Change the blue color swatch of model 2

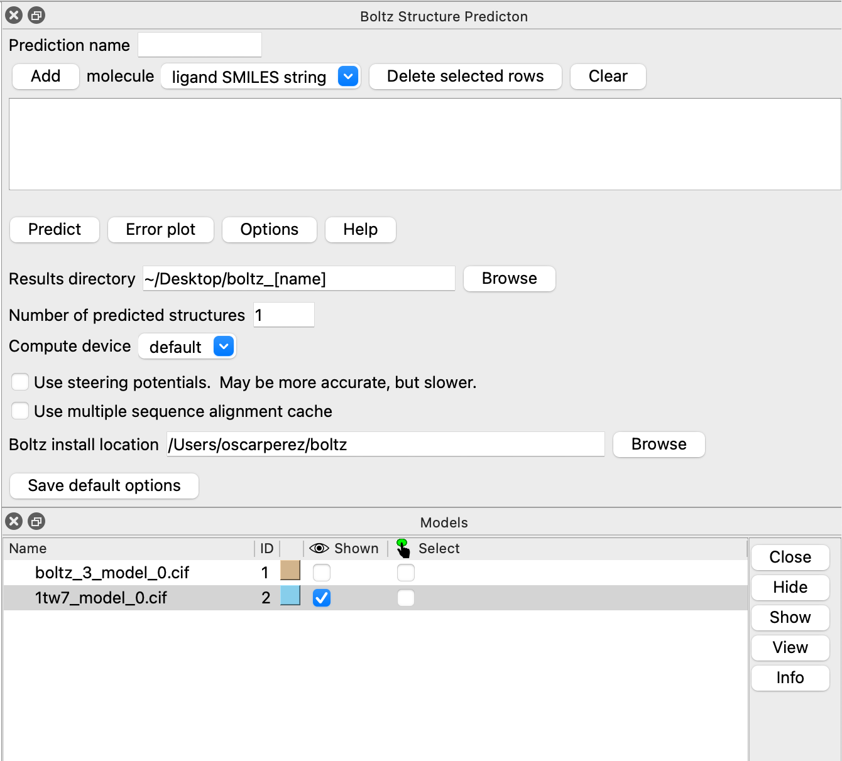[x=290, y=596]
